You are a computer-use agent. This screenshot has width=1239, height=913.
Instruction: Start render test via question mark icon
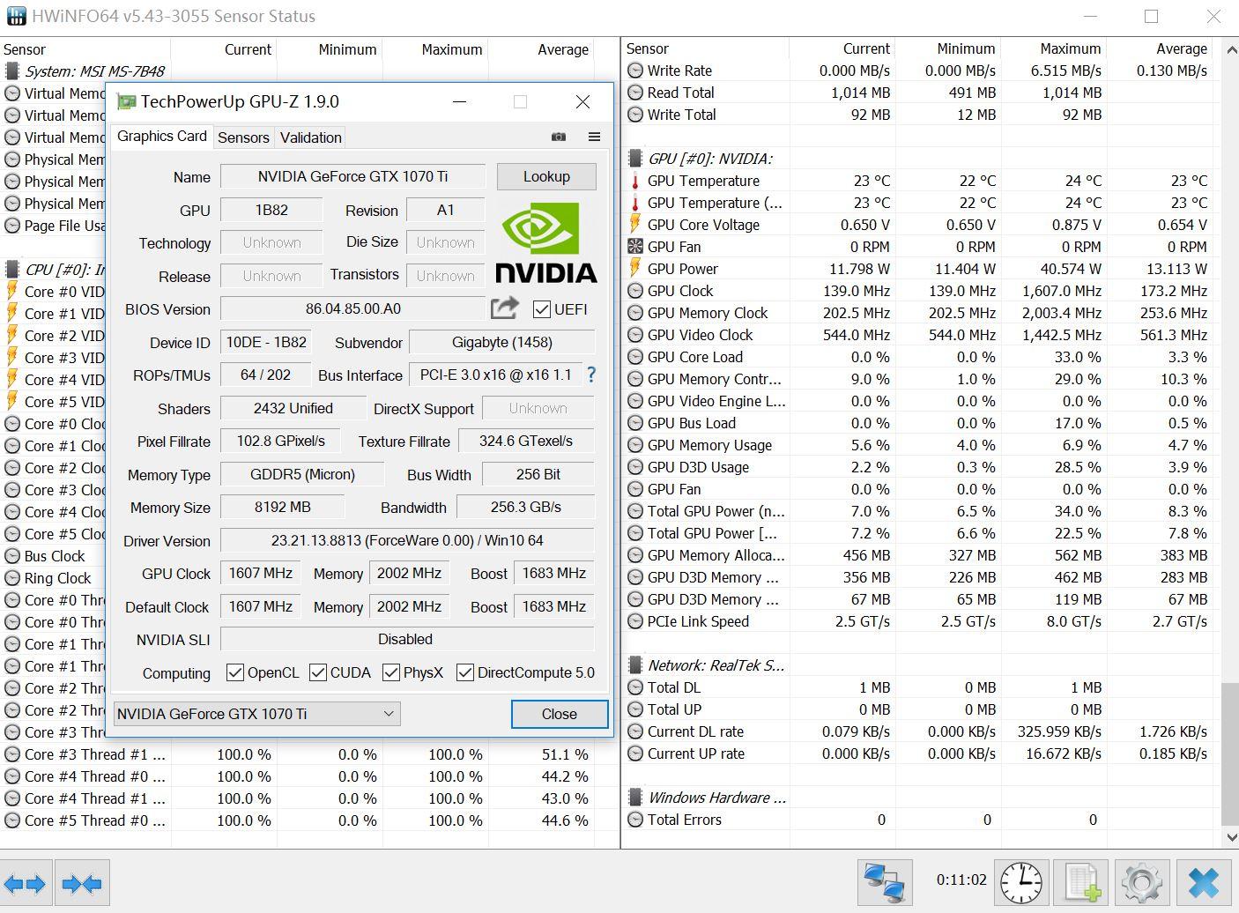coord(590,375)
